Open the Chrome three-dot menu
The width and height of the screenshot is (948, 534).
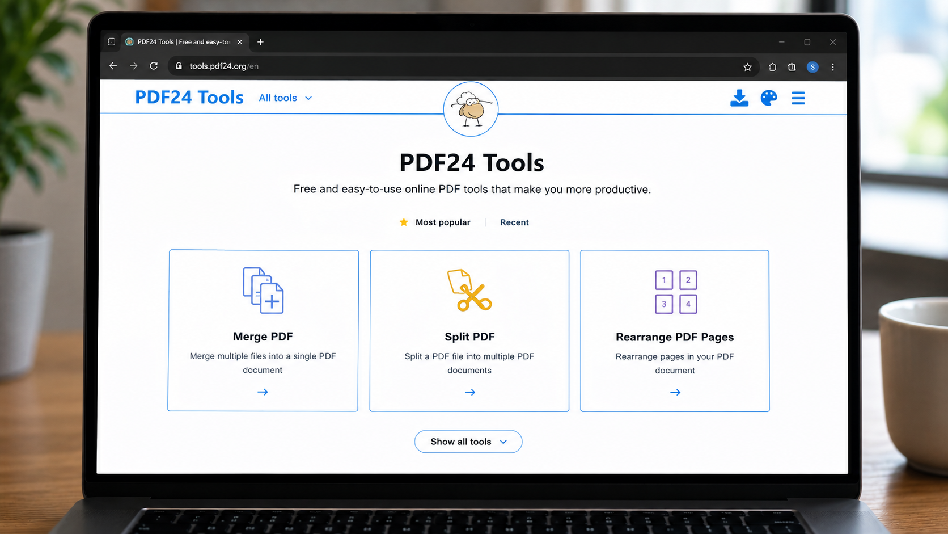(x=833, y=67)
